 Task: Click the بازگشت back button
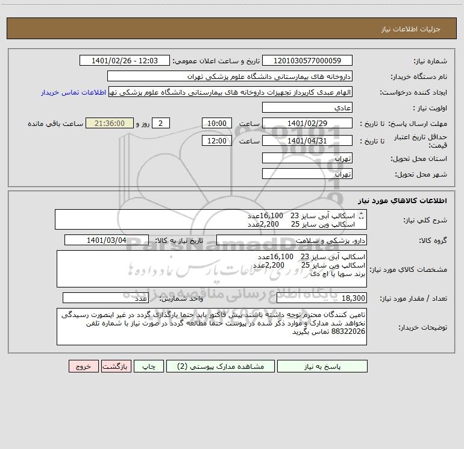coord(116,366)
